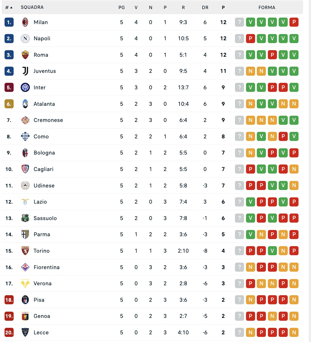Screen dimensions: 311x342
Task: Click Lecce's grey ? next match badge
Action: click(x=239, y=332)
